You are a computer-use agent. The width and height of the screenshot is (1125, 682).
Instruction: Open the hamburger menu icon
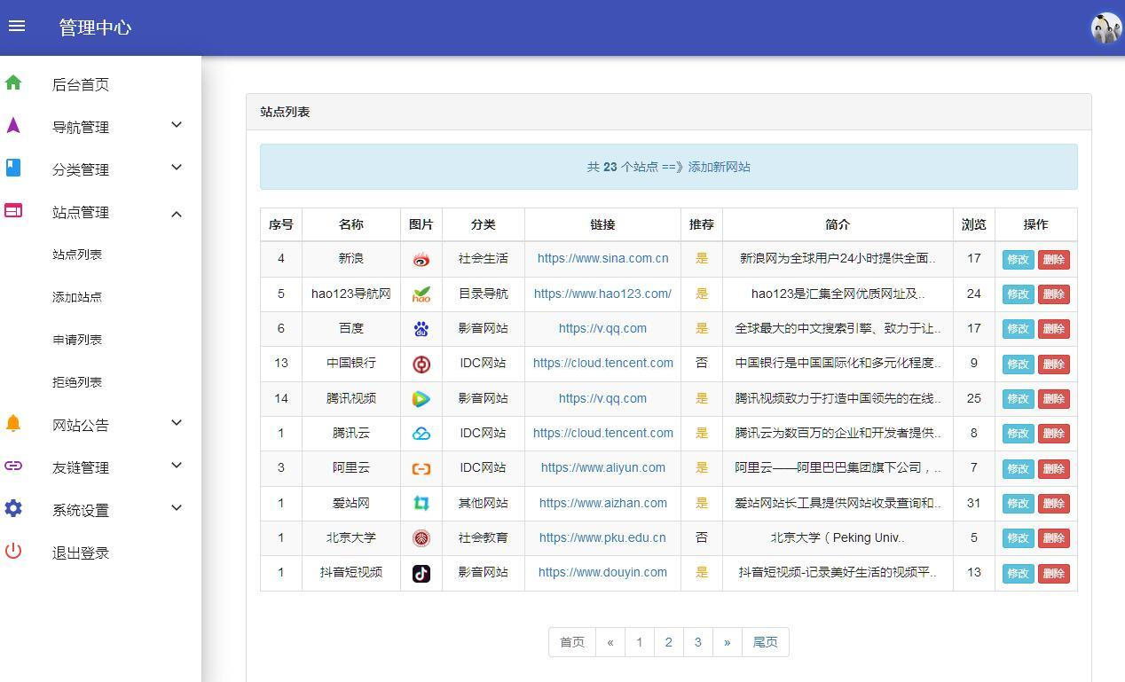pos(17,26)
